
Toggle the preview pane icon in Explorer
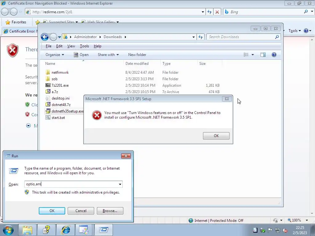click(x=263, y=55)
